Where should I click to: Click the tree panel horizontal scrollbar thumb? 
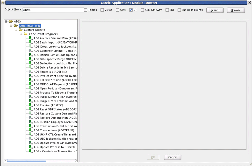coord(27,161)
